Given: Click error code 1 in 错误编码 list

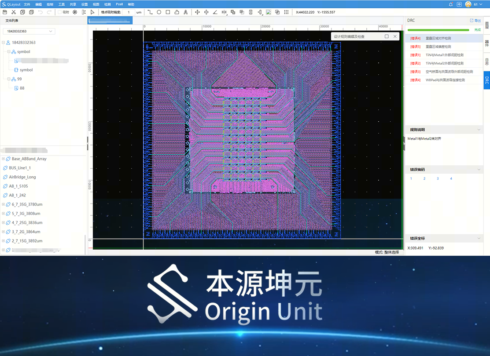Looking at the screenshot, I should coord(411,178).
